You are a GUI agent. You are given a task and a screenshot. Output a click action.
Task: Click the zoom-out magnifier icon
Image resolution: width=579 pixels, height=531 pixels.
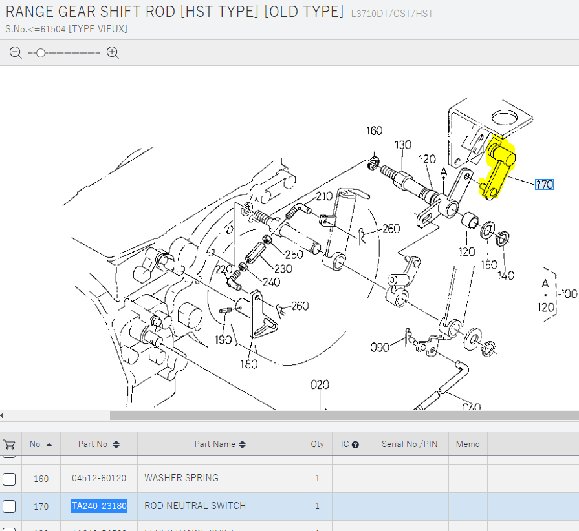click(16, 52)
